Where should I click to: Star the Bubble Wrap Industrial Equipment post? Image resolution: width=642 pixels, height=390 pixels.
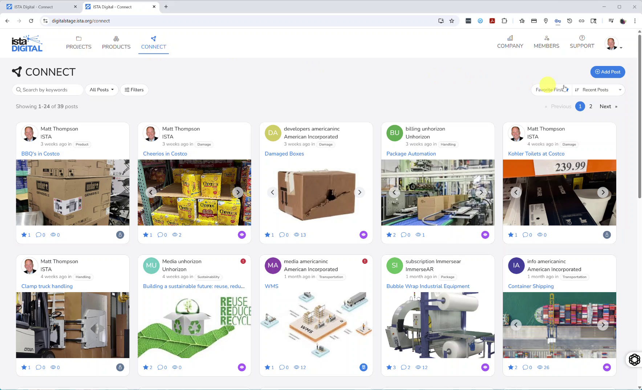click(x=389, y=368)
